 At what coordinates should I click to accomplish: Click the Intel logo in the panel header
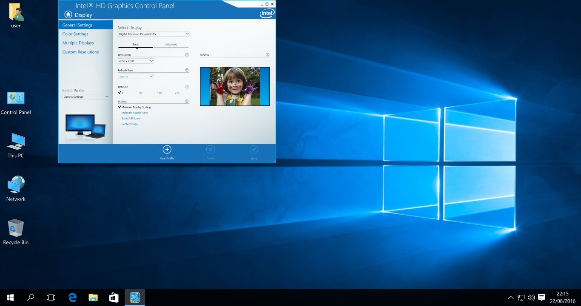266,14
